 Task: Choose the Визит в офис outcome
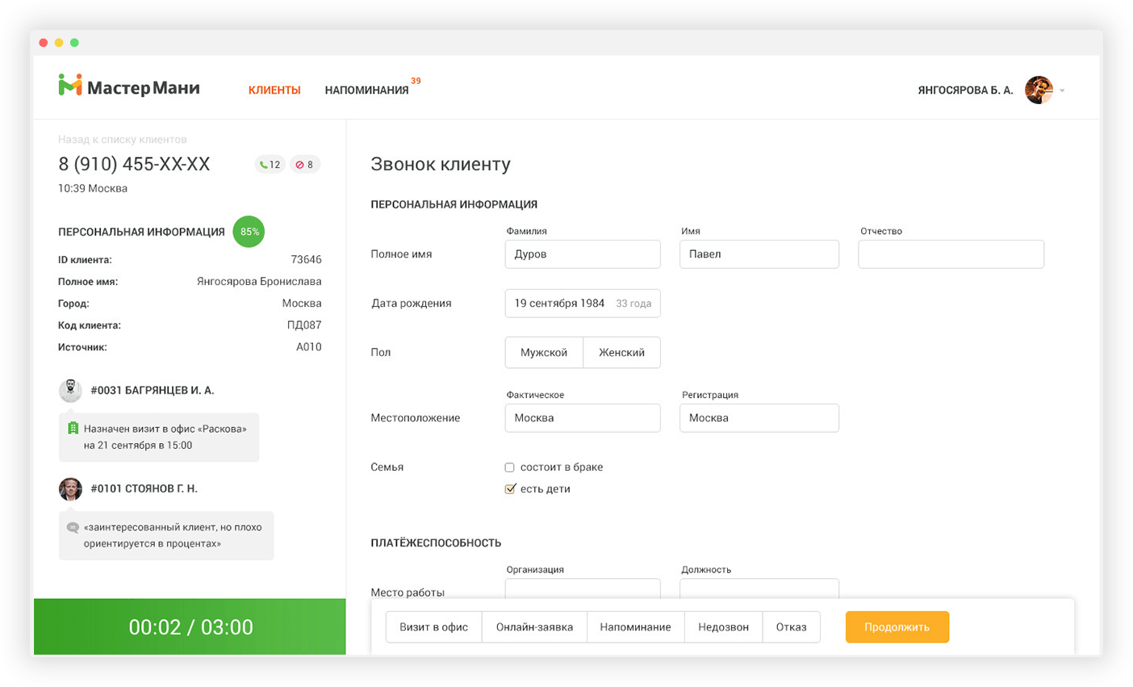click(434, 627)
